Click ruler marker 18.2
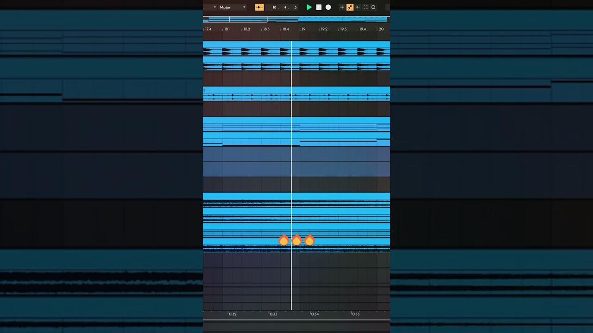This screenshot has width=593, height=333. (246, 29)
